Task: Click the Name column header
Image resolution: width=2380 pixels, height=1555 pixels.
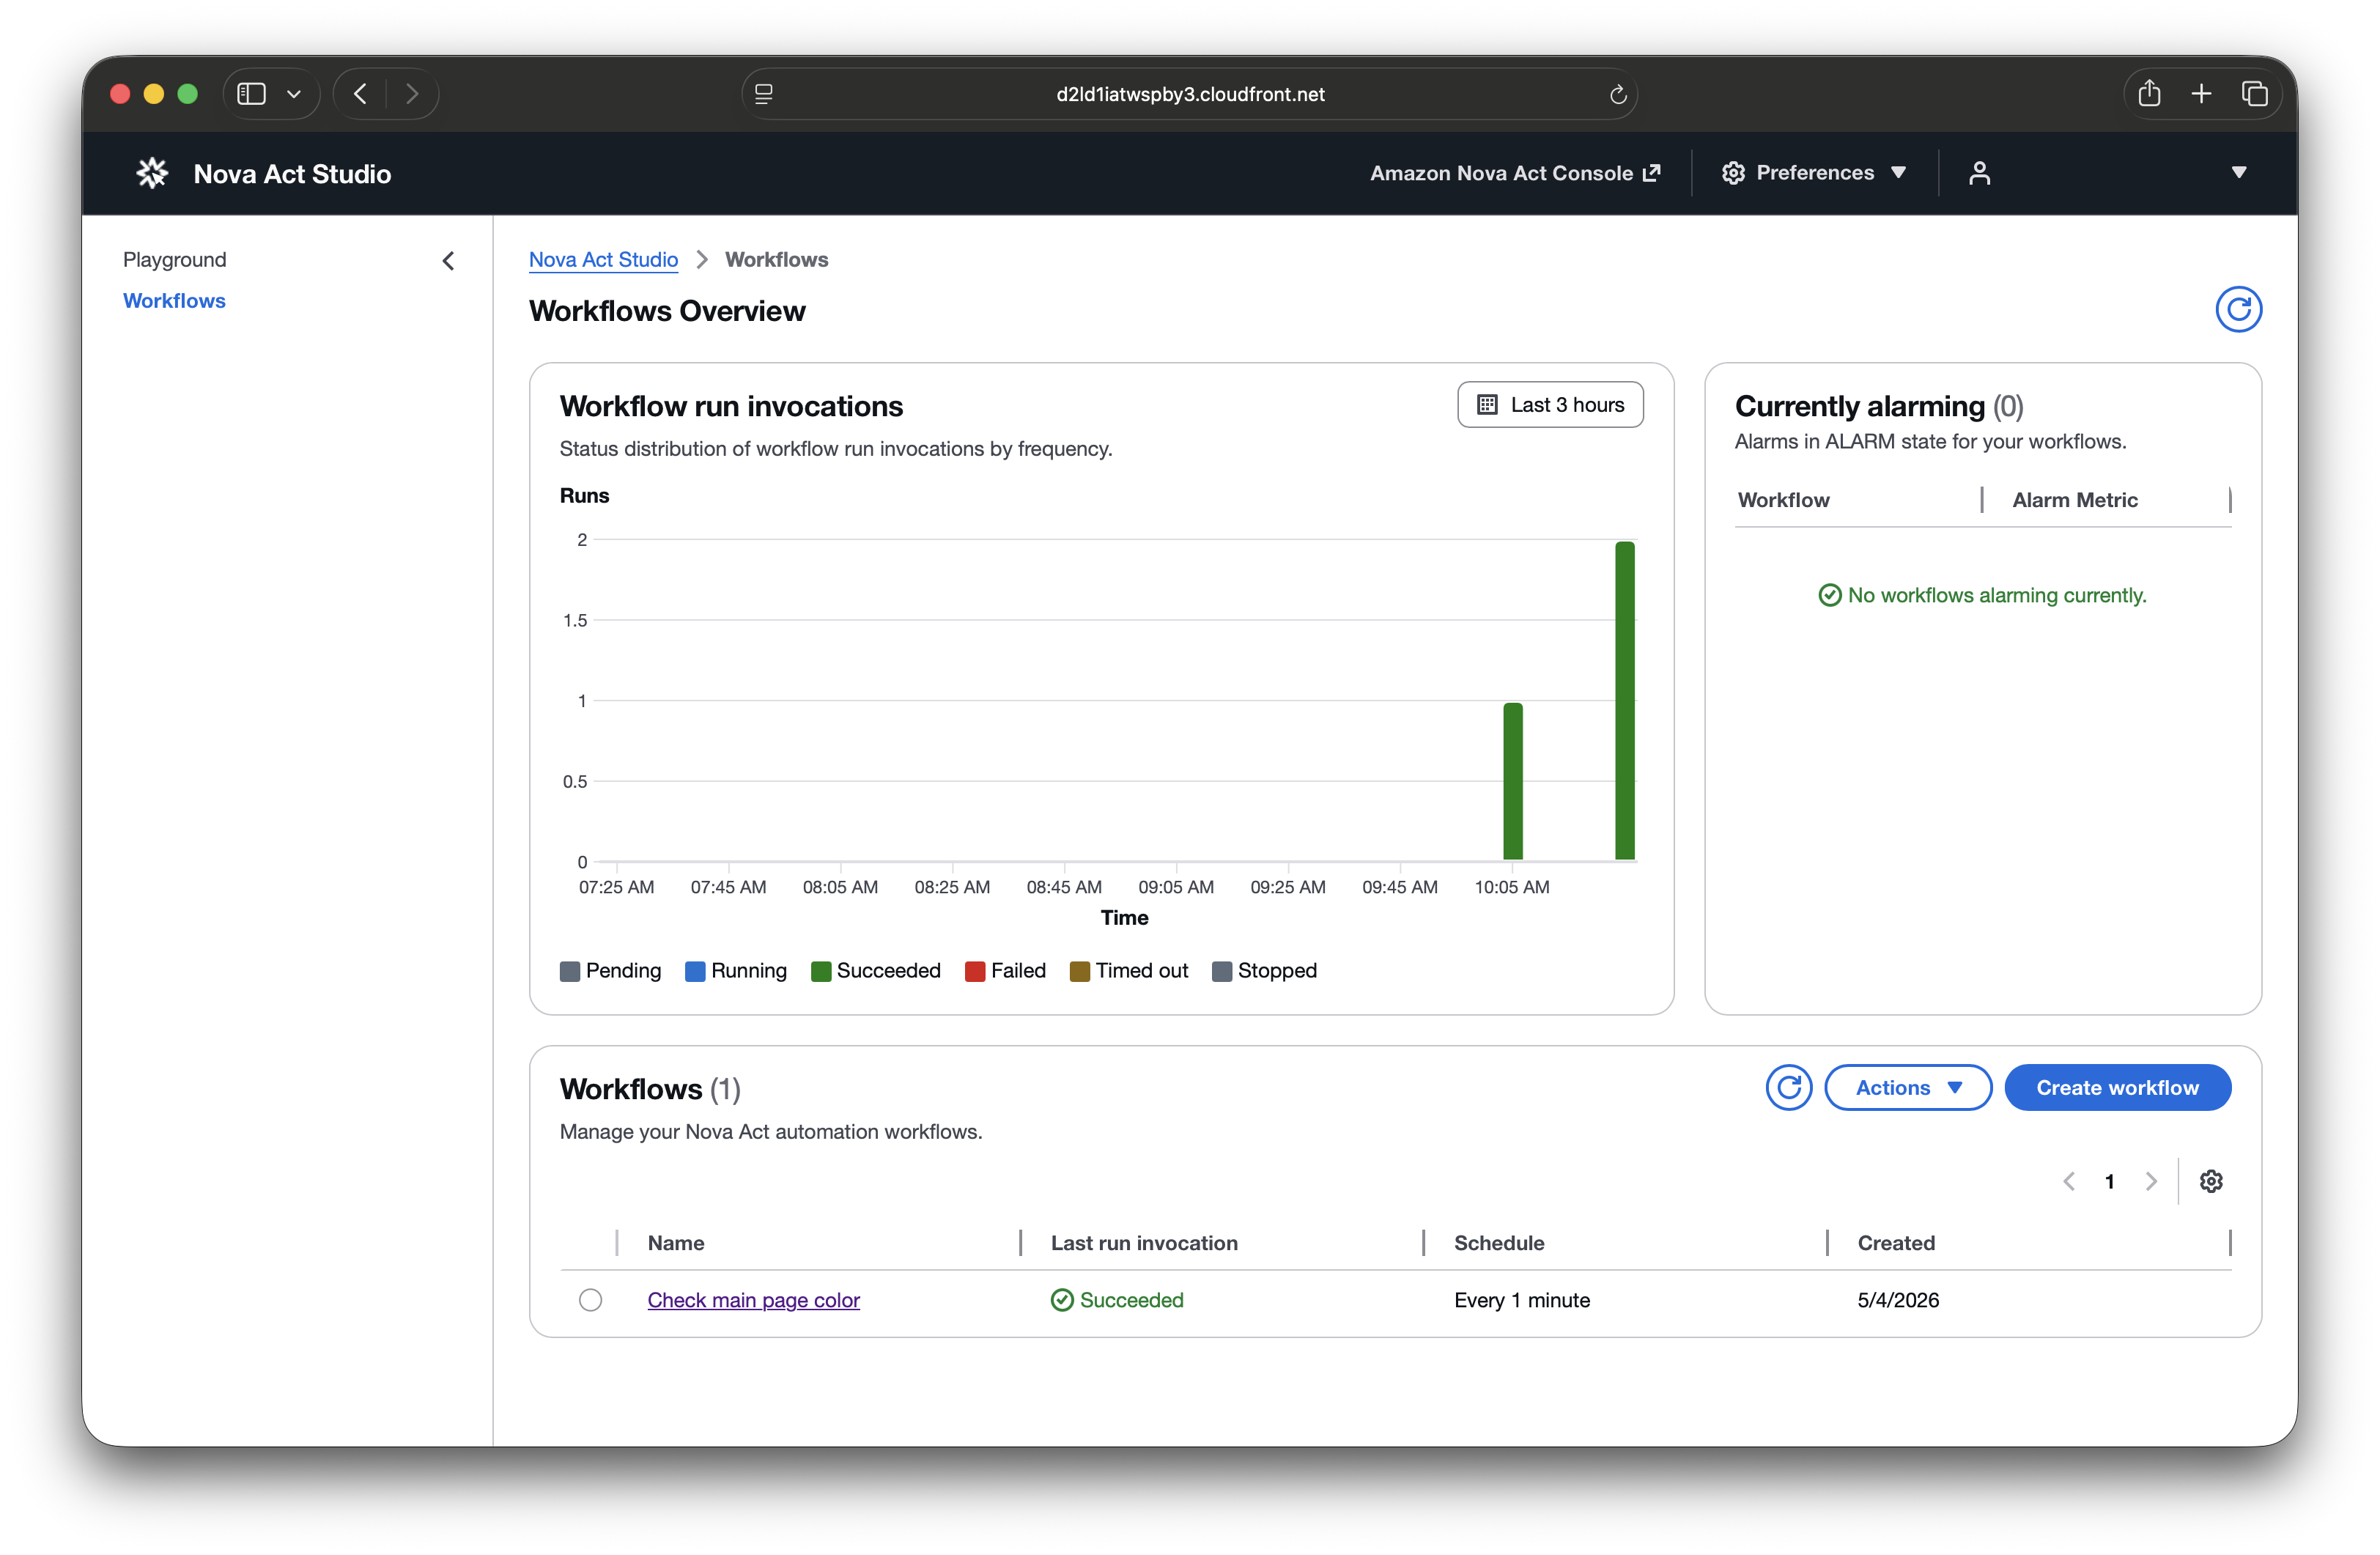Action: (x=676, y=1243)
